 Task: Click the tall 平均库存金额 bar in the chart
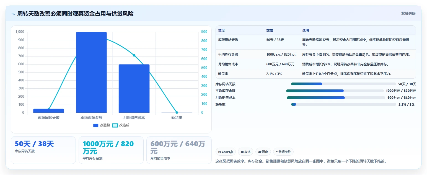point(91,73)
